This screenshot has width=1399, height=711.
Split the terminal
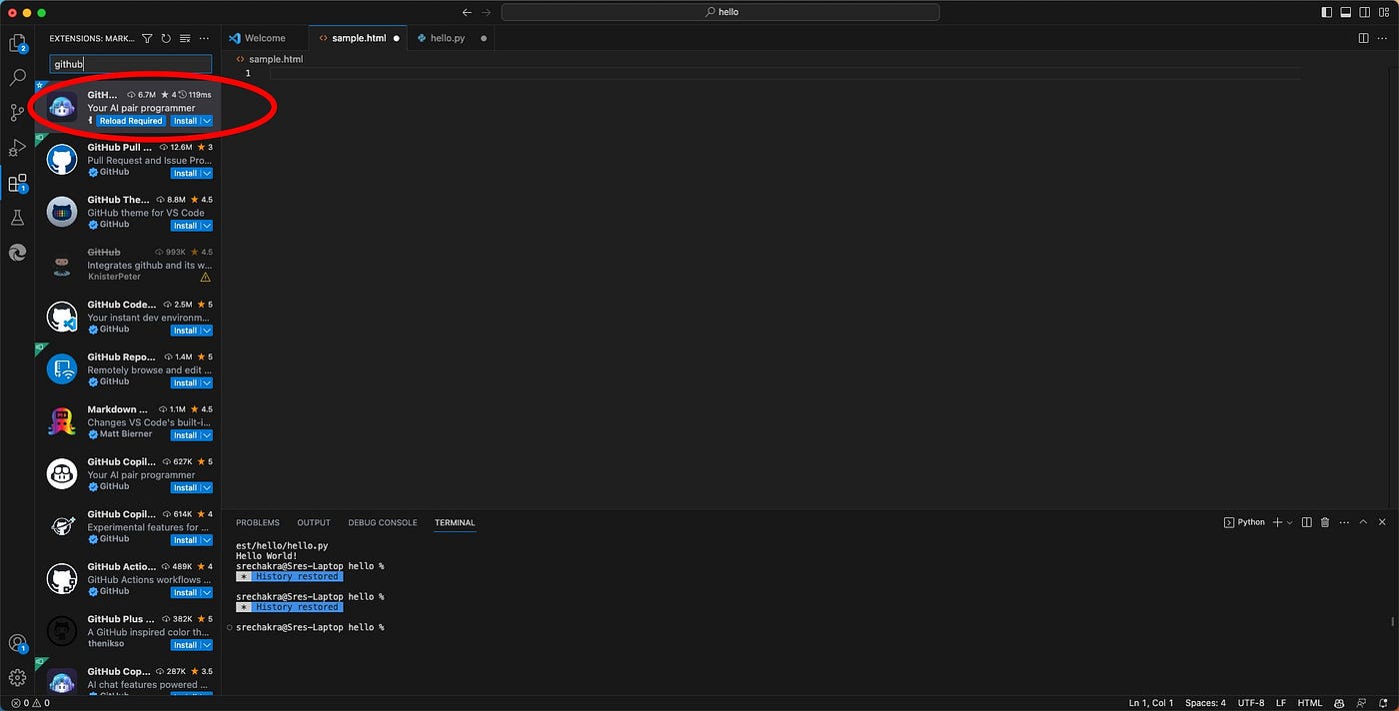1306,522
